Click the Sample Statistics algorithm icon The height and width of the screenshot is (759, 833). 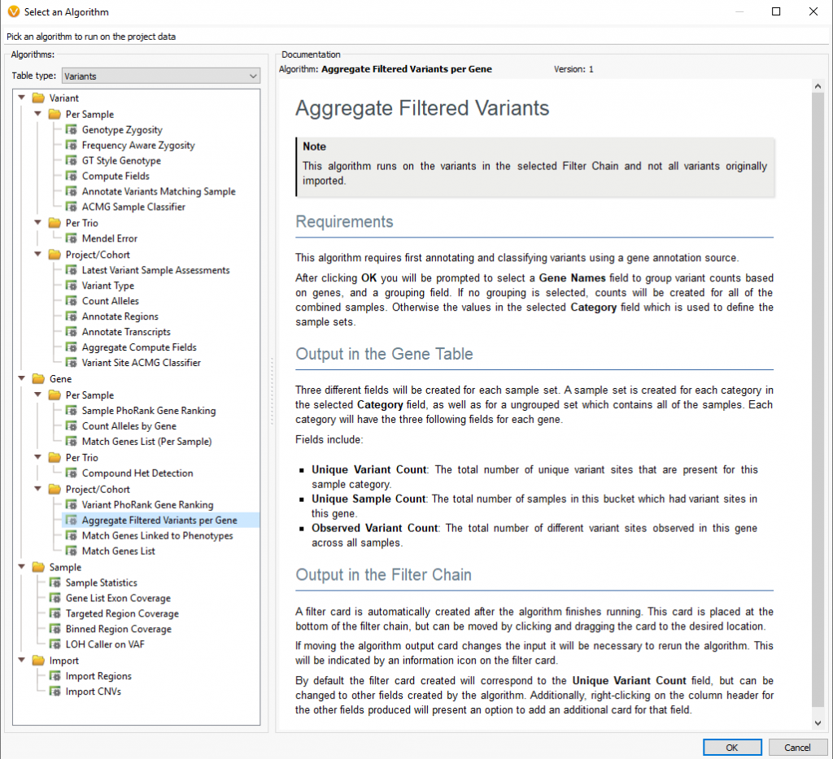[55, 582]
